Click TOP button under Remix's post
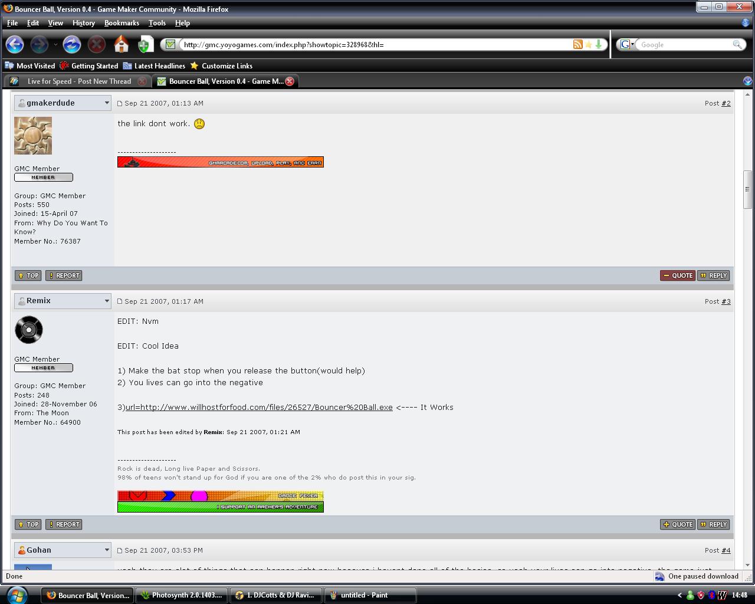Image resolution: width=755 pixels, height=604 pixels. [28, 524]
